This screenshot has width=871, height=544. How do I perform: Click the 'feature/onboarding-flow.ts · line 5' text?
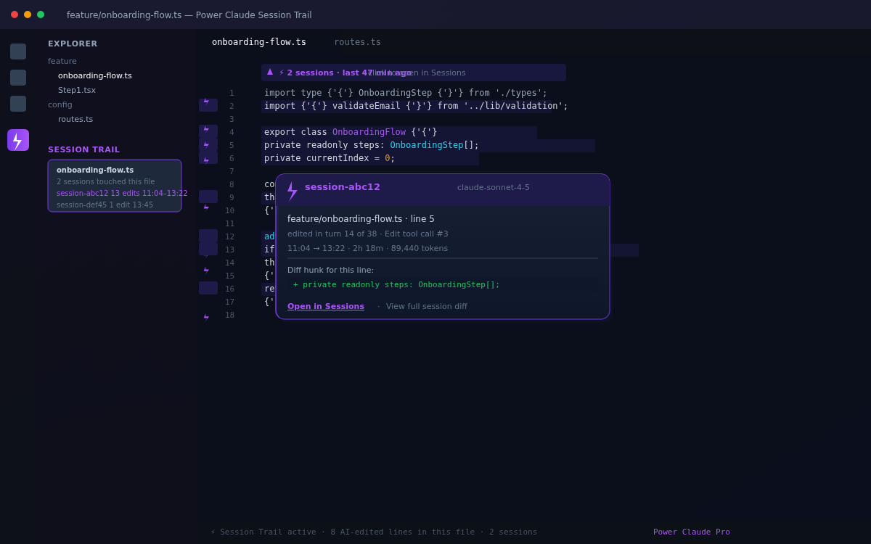tap(361, 219)
